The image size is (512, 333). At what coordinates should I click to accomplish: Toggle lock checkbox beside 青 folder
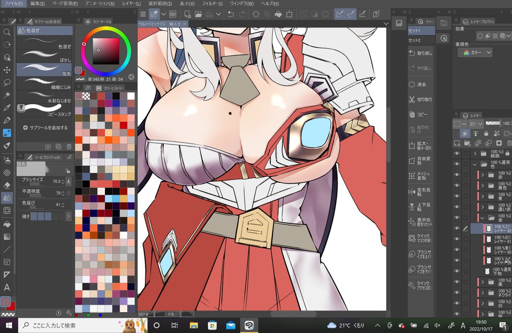click(x=466, y=197)
